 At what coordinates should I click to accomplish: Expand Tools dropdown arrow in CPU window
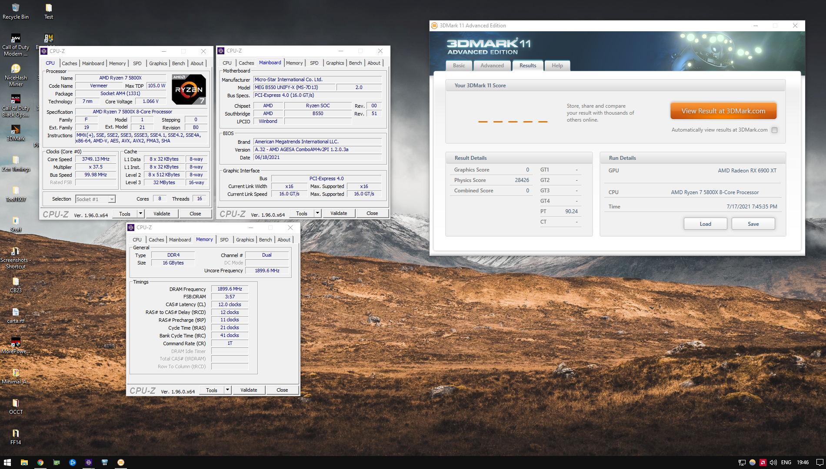140,214
